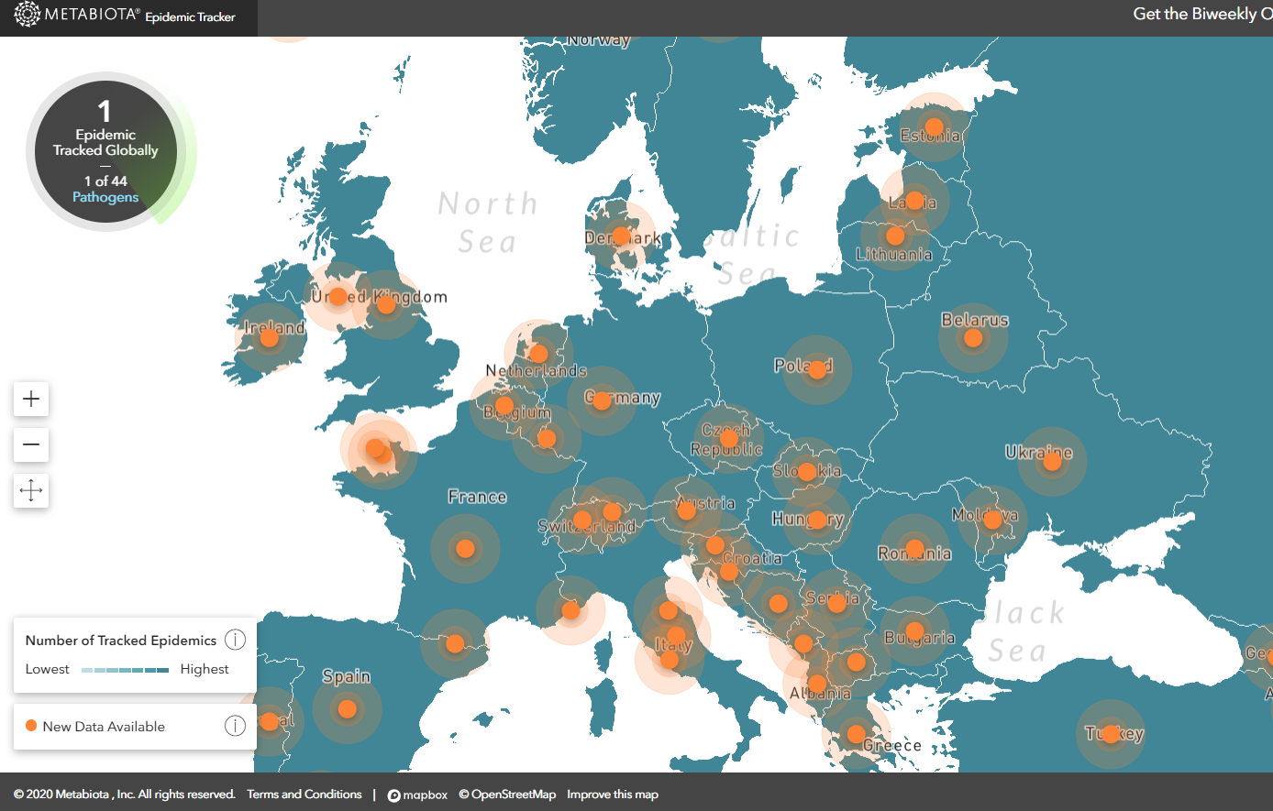The image size is (1273, 811).
Task: Select the orange epidemic marker on Ukraine
Action: (x=1052, y=461)
